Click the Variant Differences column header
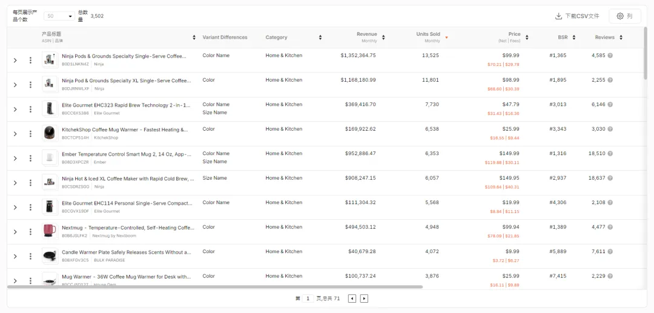The image size is (654, 313). 225,38
